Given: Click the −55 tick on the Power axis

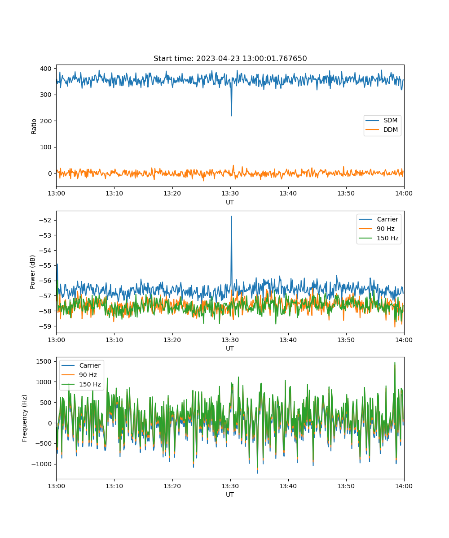Looking at the screenshot, I should click(47, 265).
